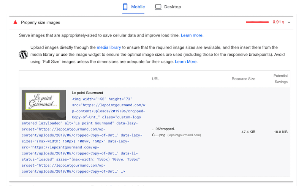304x186 pixels.
Task: Click the 0.91 s savings value
Action: click(279, 22)
